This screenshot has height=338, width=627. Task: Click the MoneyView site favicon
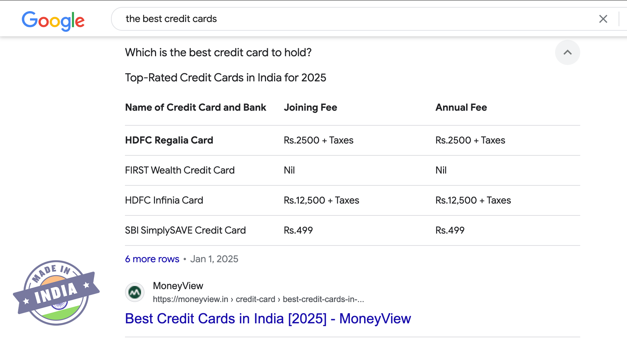click(135, 292)
